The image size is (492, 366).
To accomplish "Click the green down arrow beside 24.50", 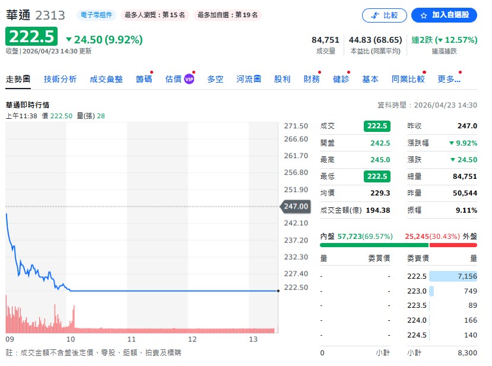I will [x=69, y=40].
